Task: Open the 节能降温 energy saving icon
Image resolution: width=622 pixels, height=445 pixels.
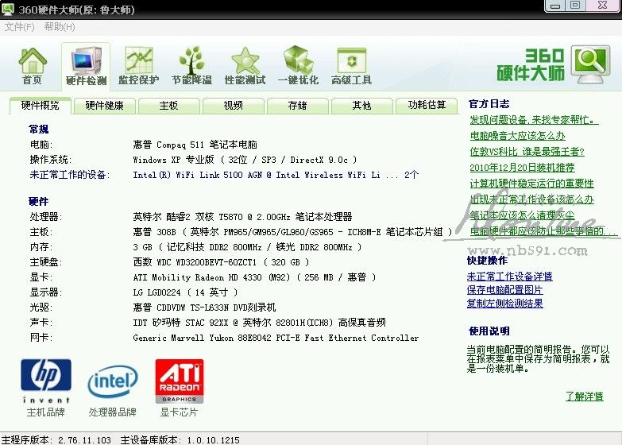Action: coord(191,66)
